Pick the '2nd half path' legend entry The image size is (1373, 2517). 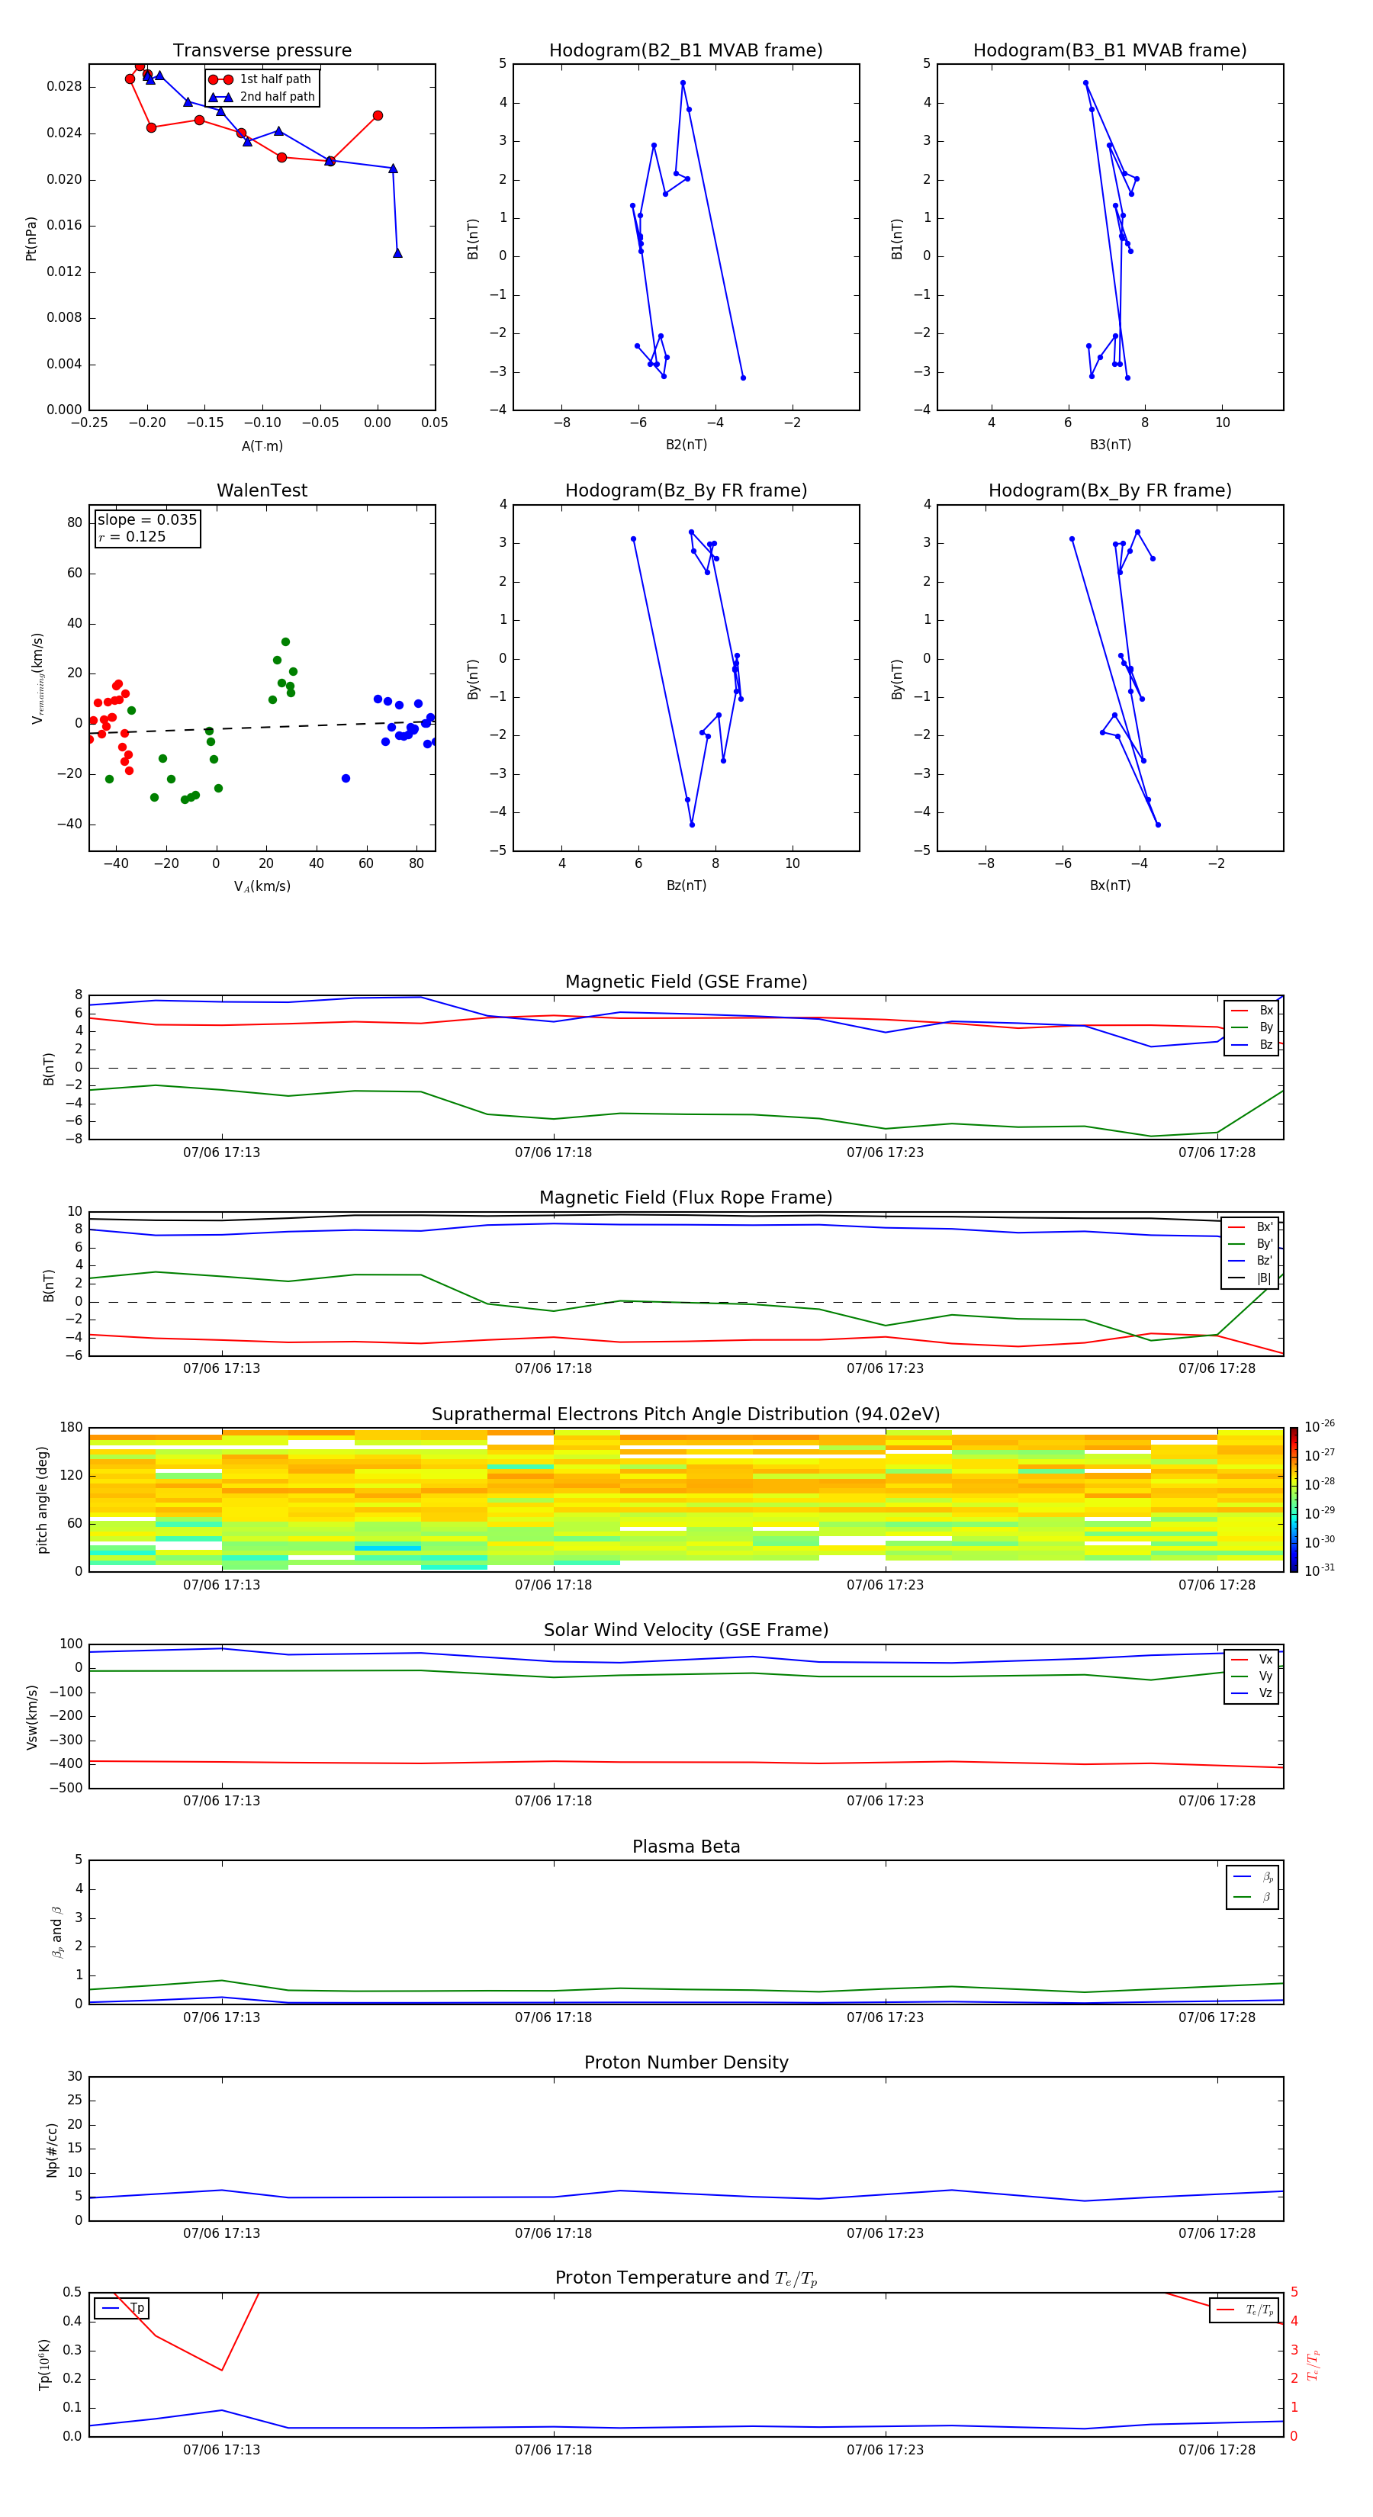pos(262,97)
